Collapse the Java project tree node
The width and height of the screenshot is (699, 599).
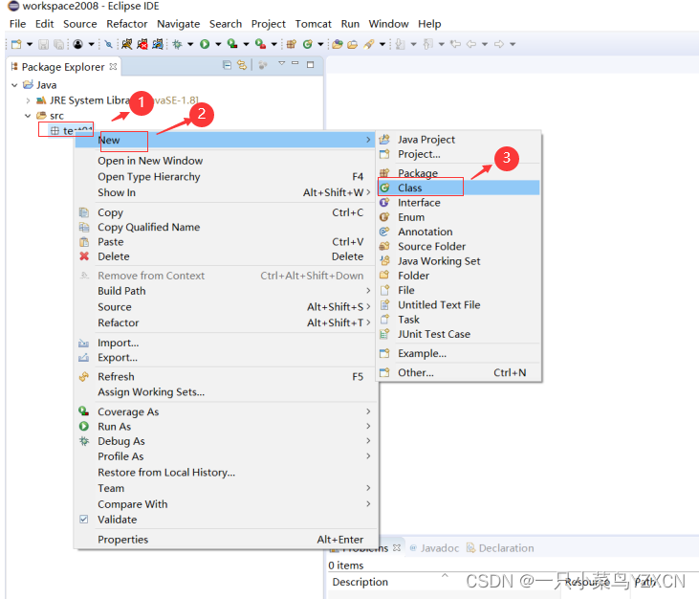(14, 85)
